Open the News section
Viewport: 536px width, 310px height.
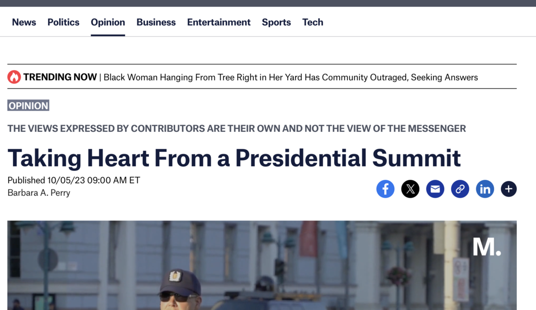click(x=24, y=22)
